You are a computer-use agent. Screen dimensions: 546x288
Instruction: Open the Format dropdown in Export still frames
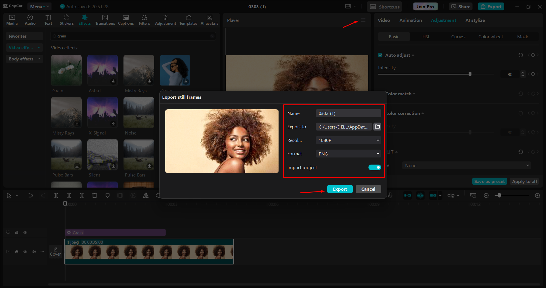[x=348, y=154]
